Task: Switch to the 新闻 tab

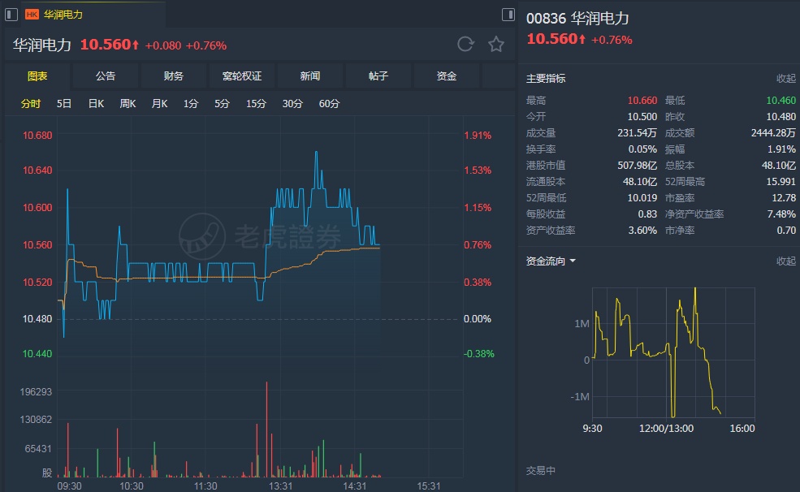Action: (310, 76)
